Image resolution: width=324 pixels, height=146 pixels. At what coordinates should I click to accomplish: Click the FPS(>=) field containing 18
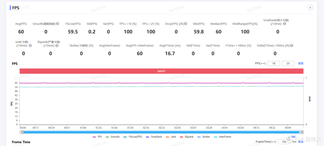(x=274, y=63)
